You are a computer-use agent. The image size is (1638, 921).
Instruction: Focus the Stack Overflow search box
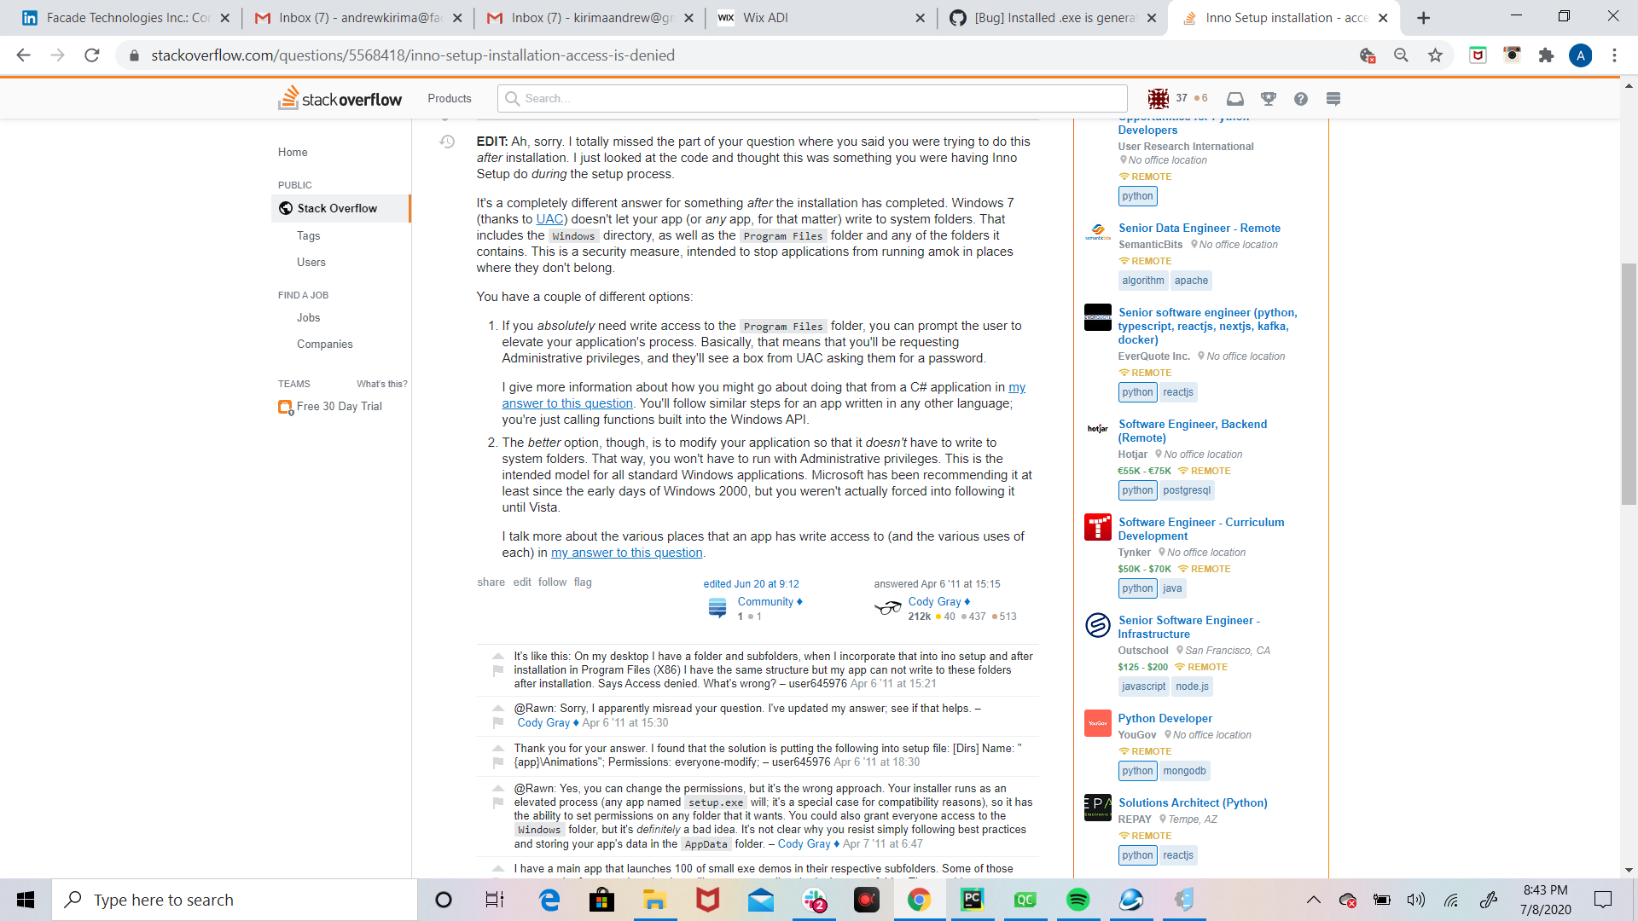tap(810, 99)
